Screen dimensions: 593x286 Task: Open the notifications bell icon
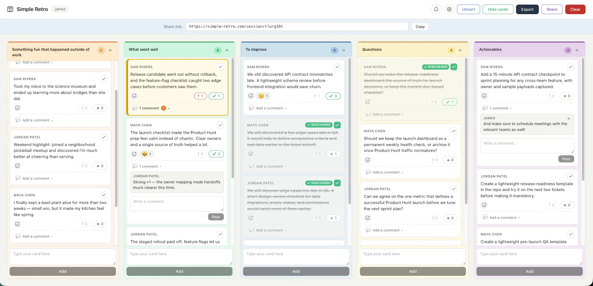[x=436, y=9]
